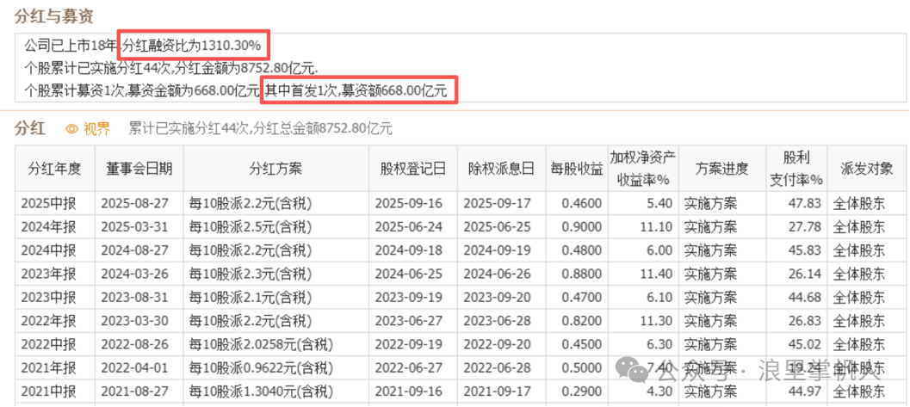This screenshot has height=407, width=910.
Task: Click the 视界 eye icon
Action: (x=72, y=129)
